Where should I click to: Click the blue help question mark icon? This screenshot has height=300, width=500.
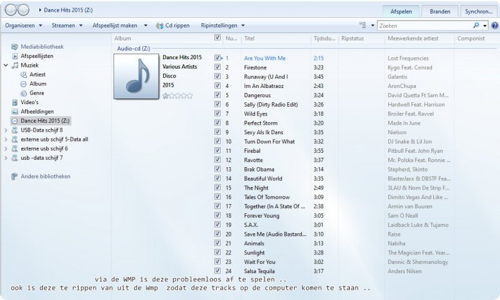(x=494, y=26)
